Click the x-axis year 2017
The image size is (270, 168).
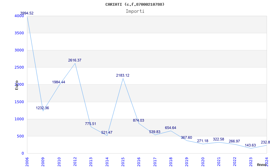click(x=155, y=162)
